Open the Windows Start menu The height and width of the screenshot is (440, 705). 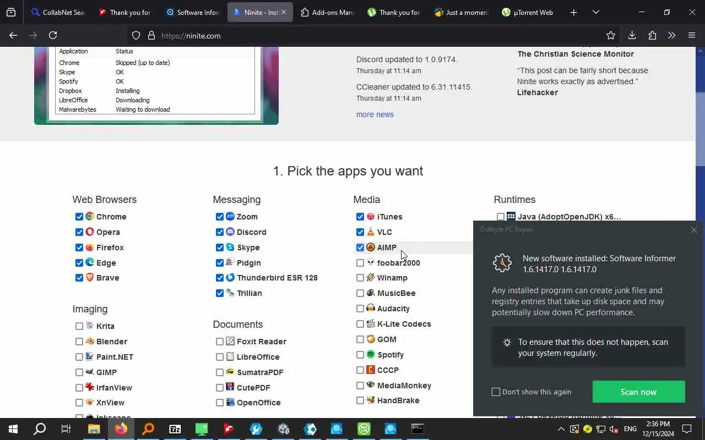pos(13,429)
